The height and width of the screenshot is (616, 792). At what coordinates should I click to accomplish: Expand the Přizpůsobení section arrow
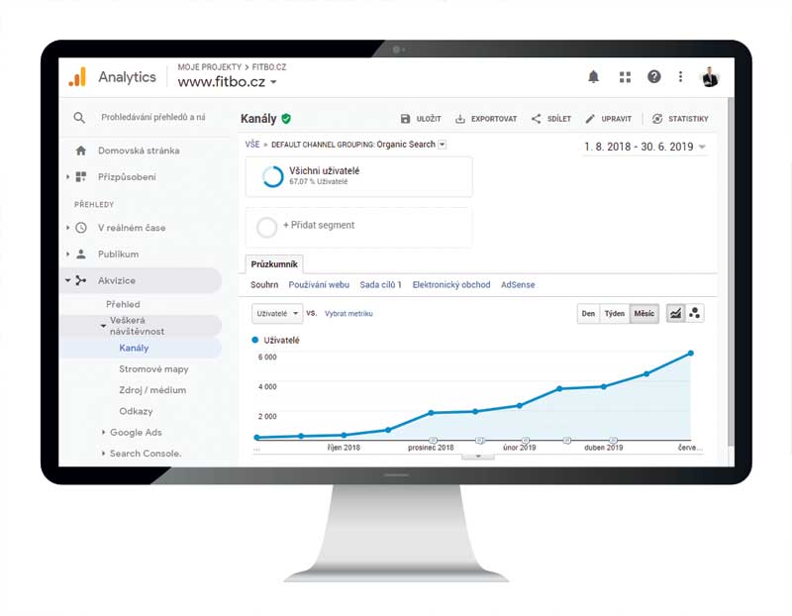(x=67, y=177)
